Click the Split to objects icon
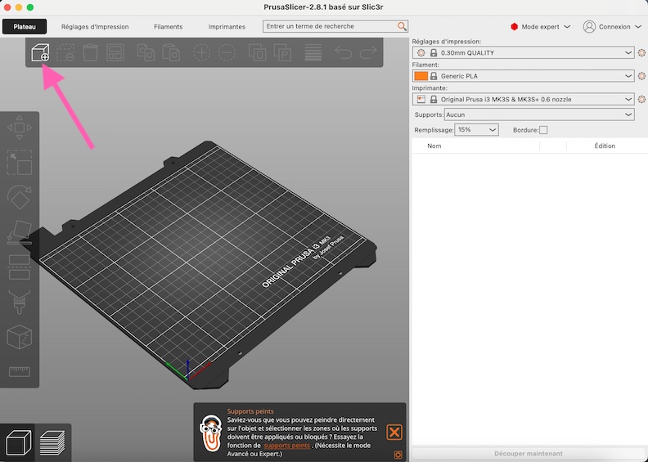This screenshot has height=462, width=648. [257, 52]
